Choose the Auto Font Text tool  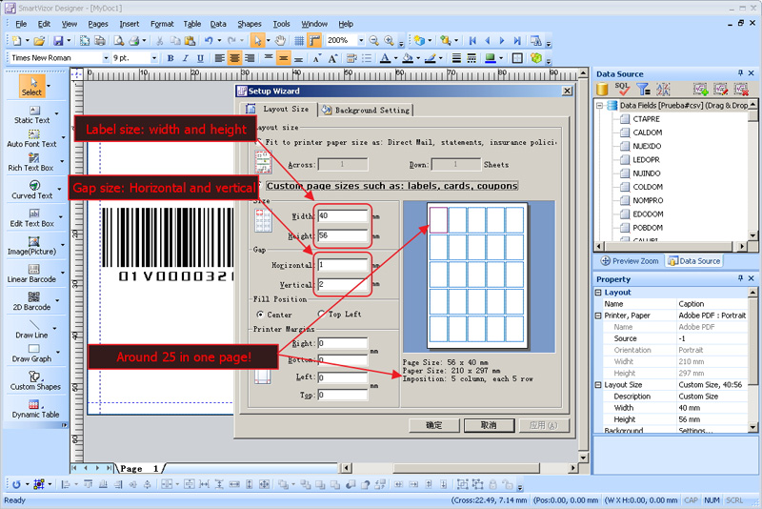(x=32, y=139)
